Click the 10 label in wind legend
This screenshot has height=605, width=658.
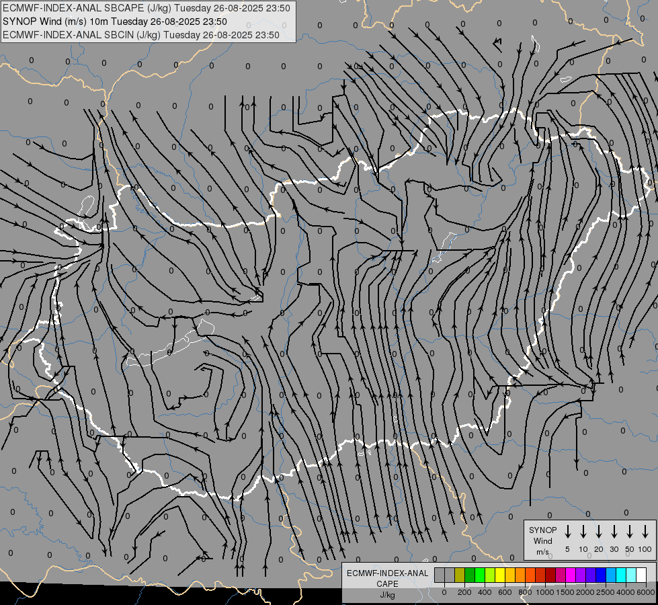pos(583,549)
